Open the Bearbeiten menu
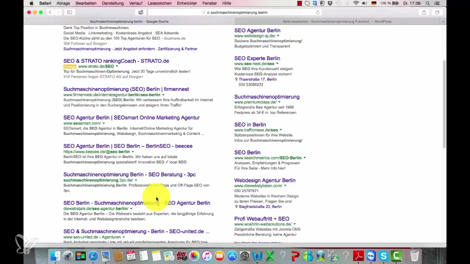This screenshot has height=264, width=470. point(86,3)
